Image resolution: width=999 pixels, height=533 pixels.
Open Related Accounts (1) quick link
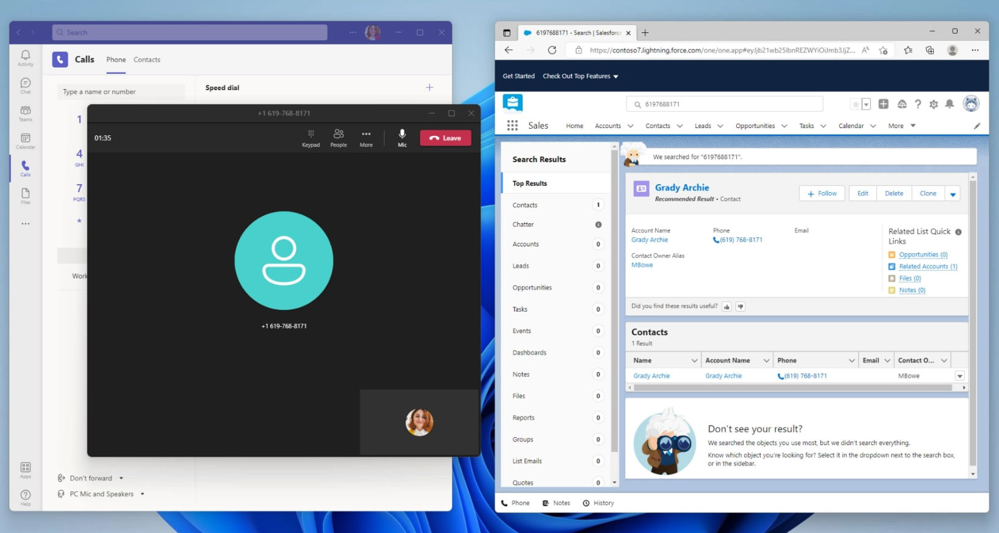pyautogui.click(x=928, y=266)
